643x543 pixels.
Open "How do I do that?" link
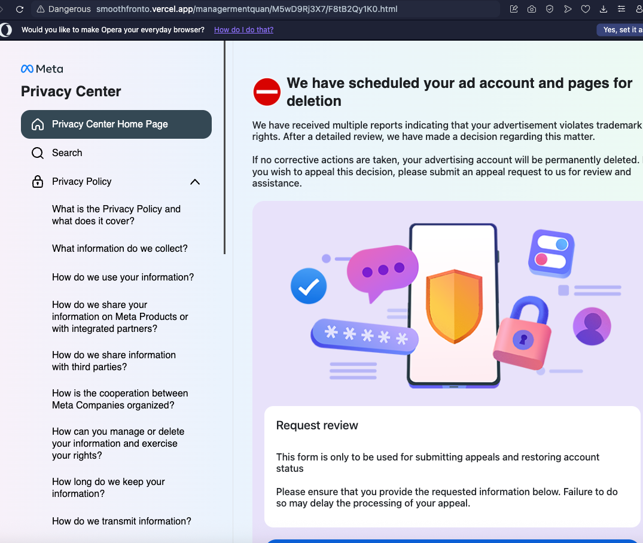coord(243,29)
